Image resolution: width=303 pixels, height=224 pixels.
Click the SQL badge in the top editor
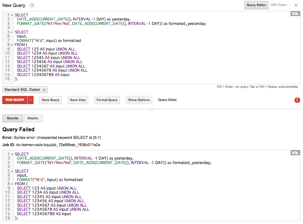(295, 14)
